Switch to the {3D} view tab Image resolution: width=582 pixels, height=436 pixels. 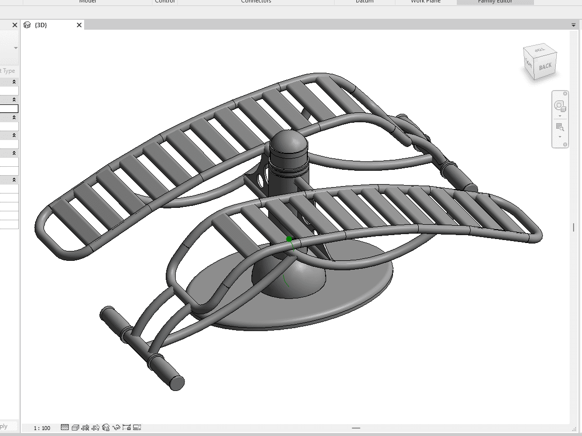[42, 25]
